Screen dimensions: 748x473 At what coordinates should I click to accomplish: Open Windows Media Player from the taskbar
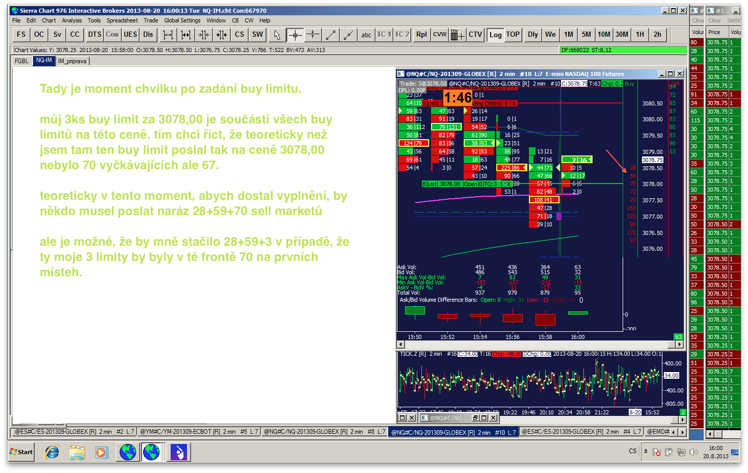101,452
